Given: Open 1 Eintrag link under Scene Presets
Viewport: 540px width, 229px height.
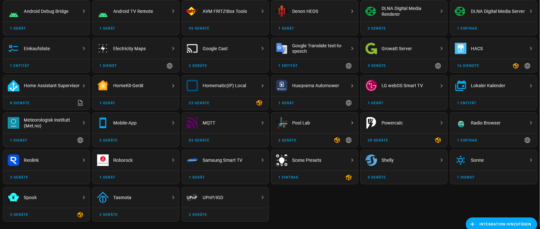Looking at the screenshot, I should [288, 177].
